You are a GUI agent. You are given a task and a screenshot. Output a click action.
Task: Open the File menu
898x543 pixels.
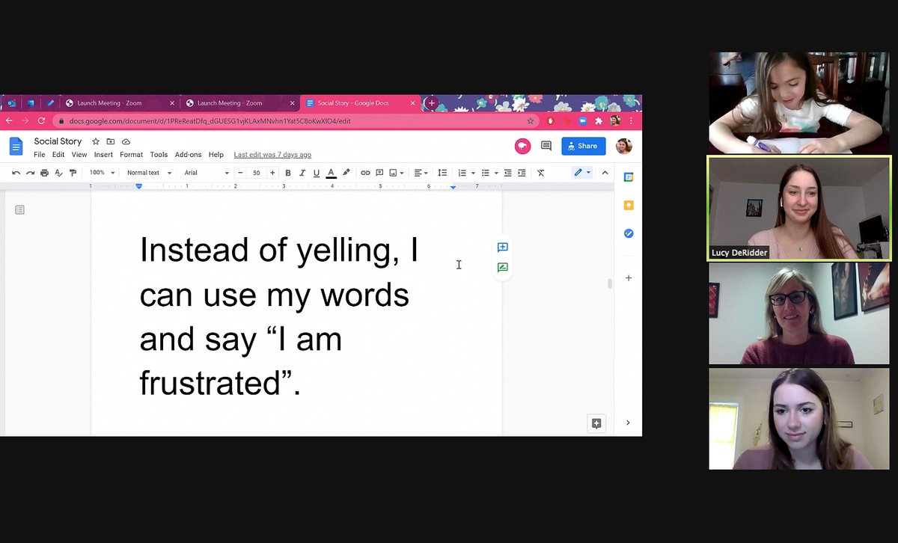tap(40, 155)
